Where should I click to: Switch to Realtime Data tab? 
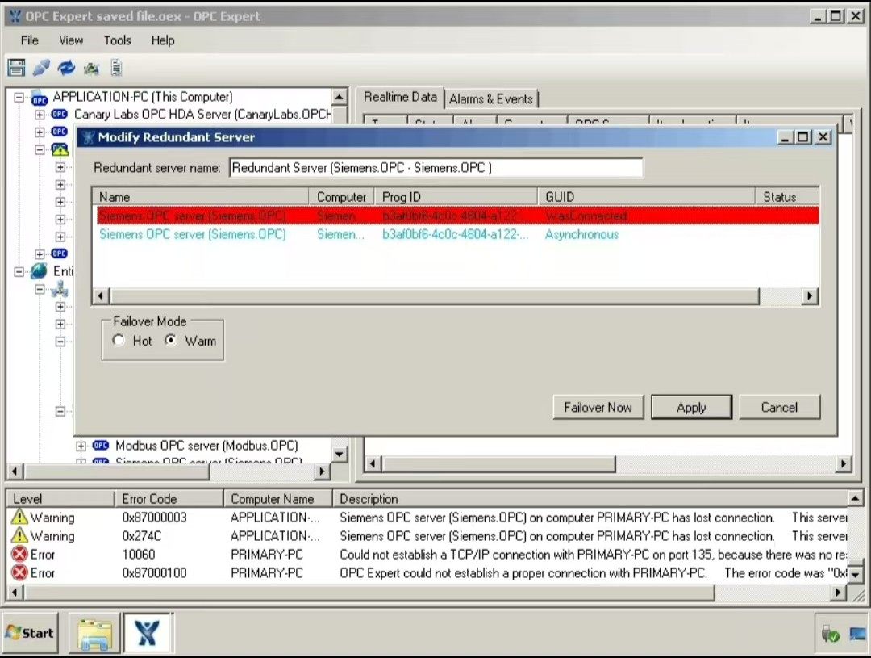(x=400, y=97)
